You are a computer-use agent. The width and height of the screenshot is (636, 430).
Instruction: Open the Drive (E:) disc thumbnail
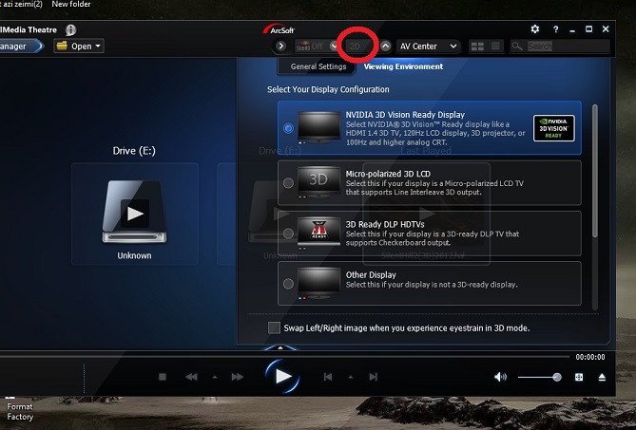pyautogui.click(x=135, y=212)
